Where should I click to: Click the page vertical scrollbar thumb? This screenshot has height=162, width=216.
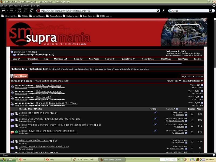click(215, 44)
